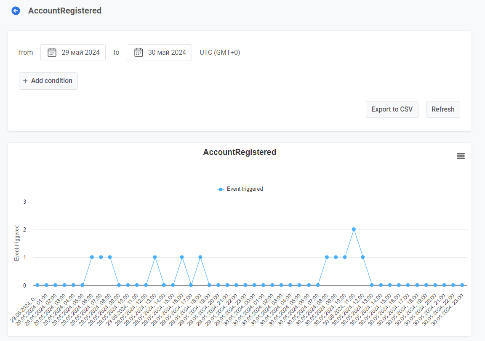Screen dimensions: 485x341
Task: Click data point for 30.05.2024 08:00
Action: coord(327,257)
